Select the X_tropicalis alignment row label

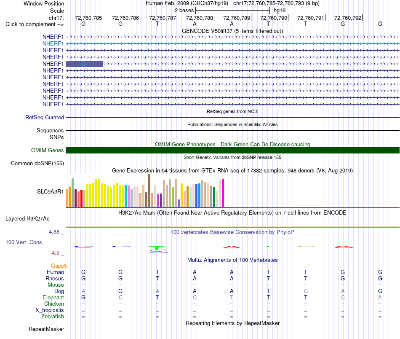point(50,310)
